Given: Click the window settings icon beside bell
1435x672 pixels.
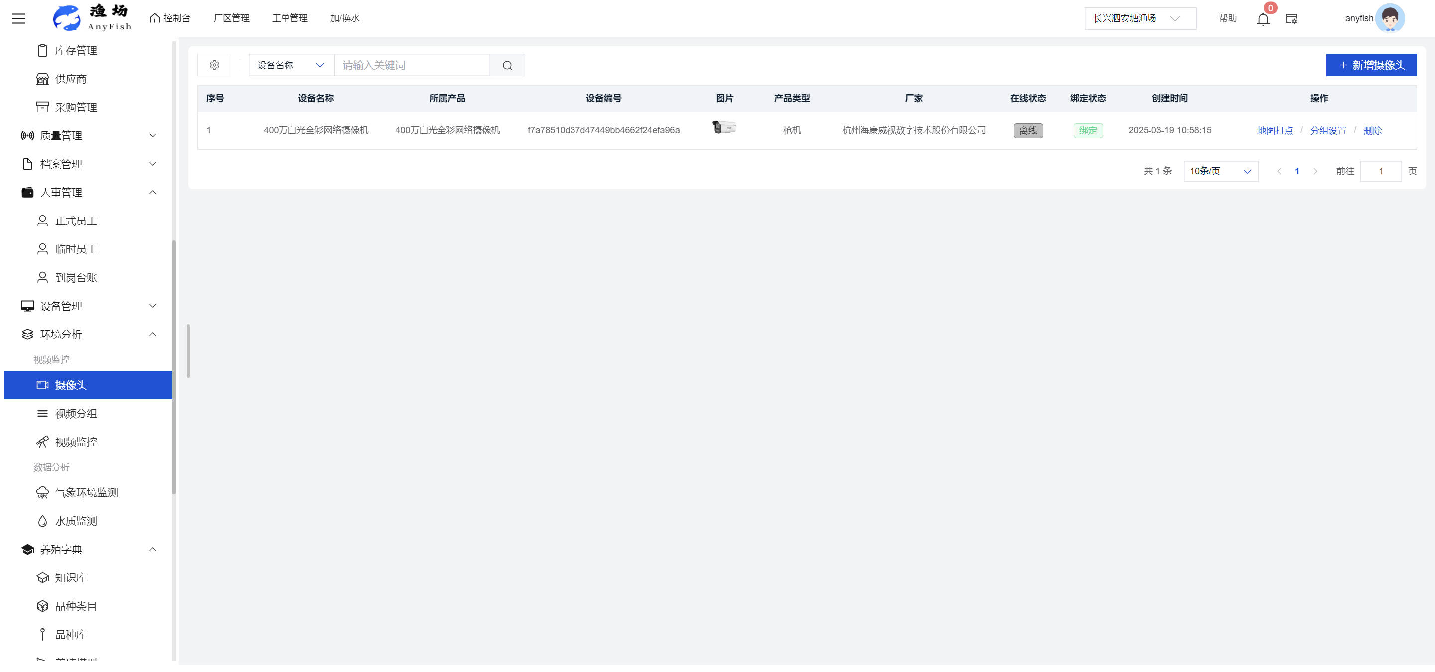Looking at the screenshot, I should pyautogui.click(x=1291, y=19).
